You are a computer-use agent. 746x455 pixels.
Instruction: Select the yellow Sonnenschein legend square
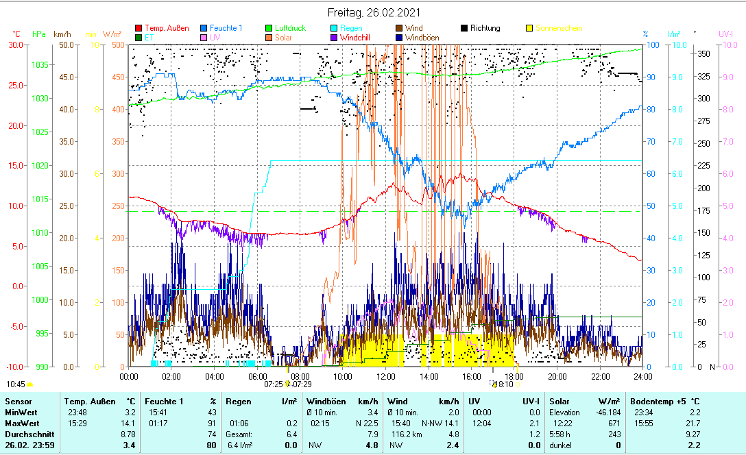pyautogui.click(x=529, y=28)
